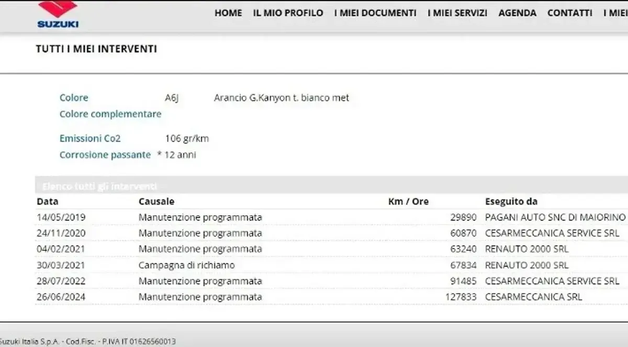Select mileage value 29890

(x=463, y=217)
